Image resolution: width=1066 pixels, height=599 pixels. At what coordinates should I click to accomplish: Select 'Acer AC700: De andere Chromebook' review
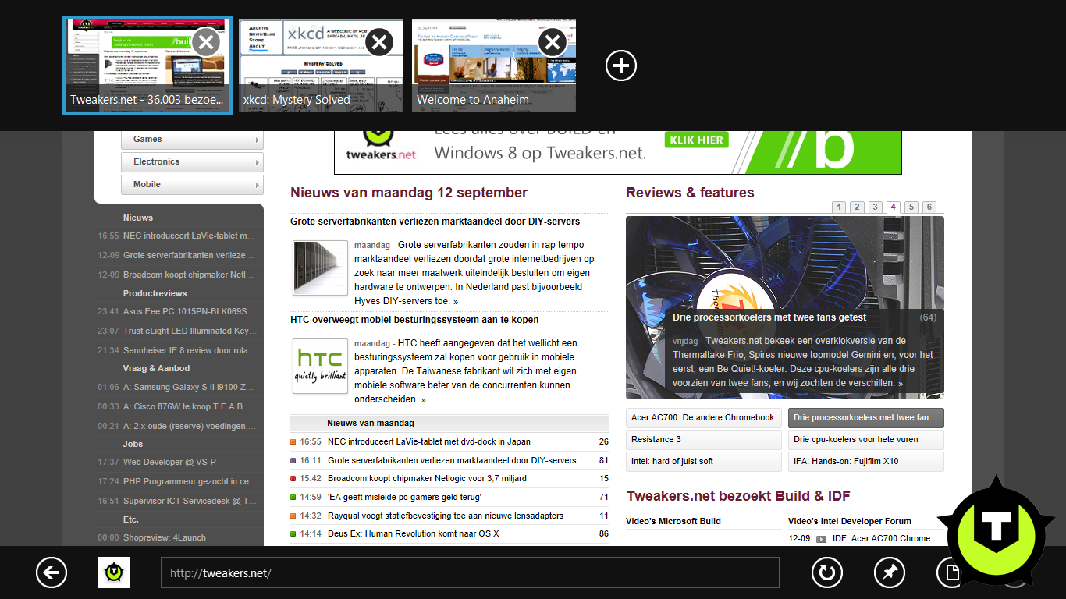point(703,418)
